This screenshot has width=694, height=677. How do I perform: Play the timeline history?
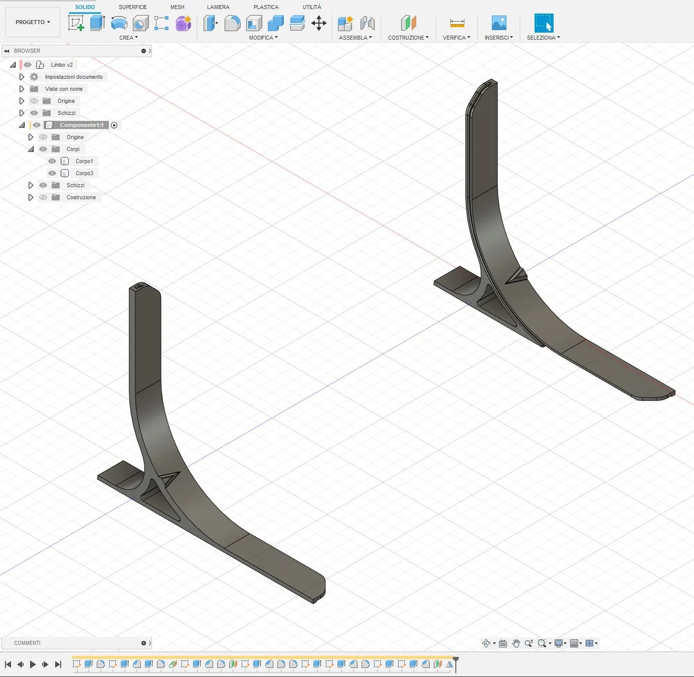click(x=33, y=664)
